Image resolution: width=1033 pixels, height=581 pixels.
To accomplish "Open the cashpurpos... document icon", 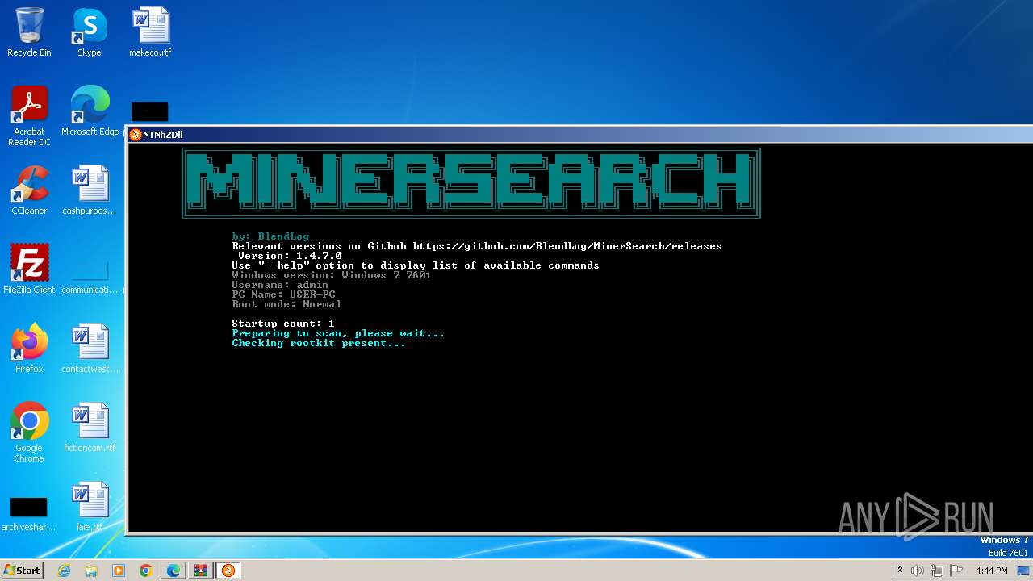I will point(90,190).
